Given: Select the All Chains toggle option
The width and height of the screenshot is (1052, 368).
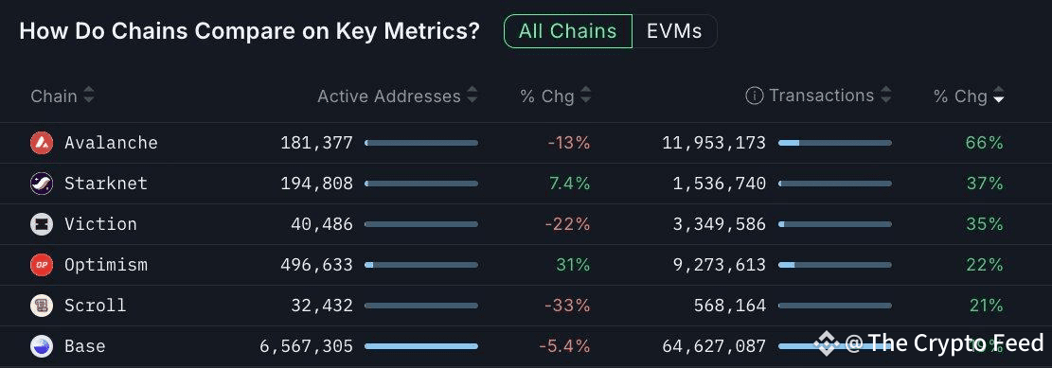Looking at the screenshot, I should tap(567, 31).
